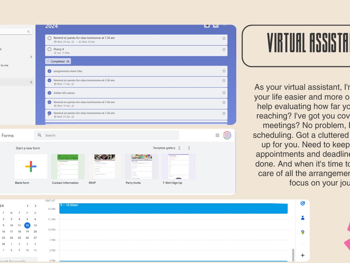This screenshot has width=350, height=263.
Task: Open 'assignments mam Cika' task details
Action: pyautogui.click(x=136, y=71)
